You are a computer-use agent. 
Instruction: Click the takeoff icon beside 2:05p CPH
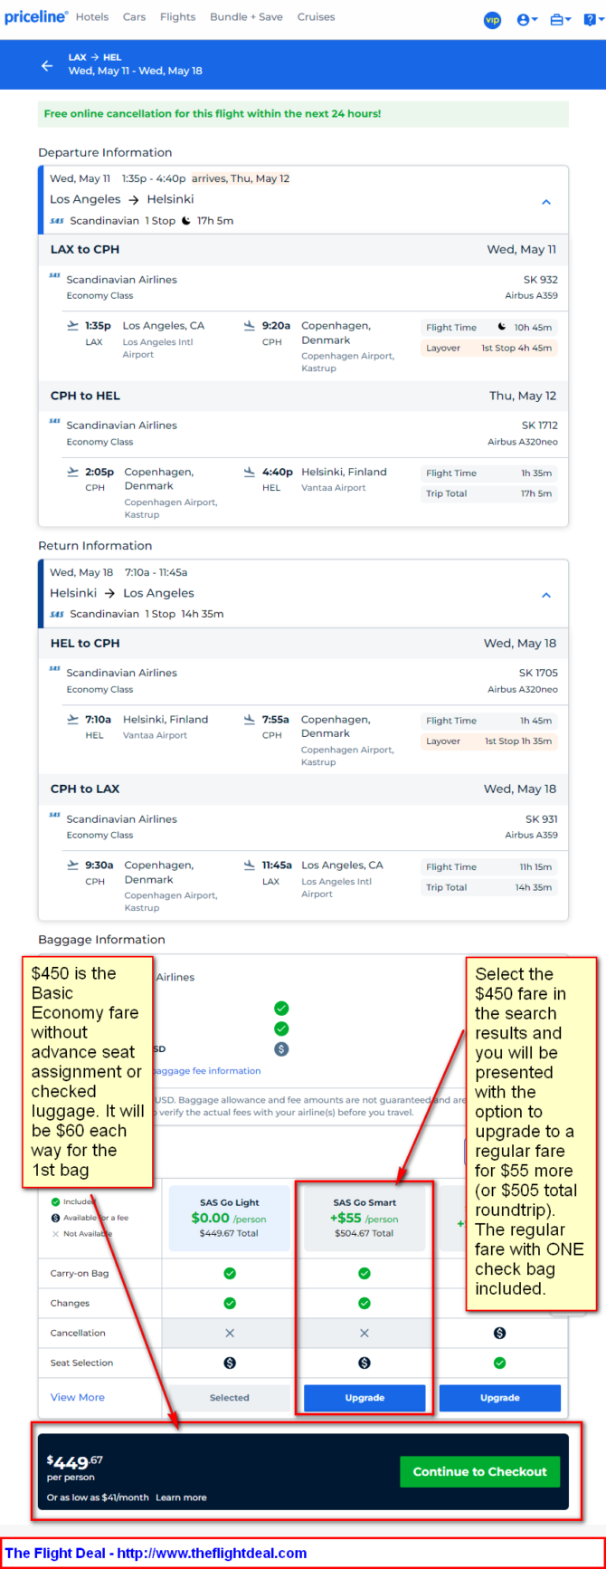tap(73, 472)
